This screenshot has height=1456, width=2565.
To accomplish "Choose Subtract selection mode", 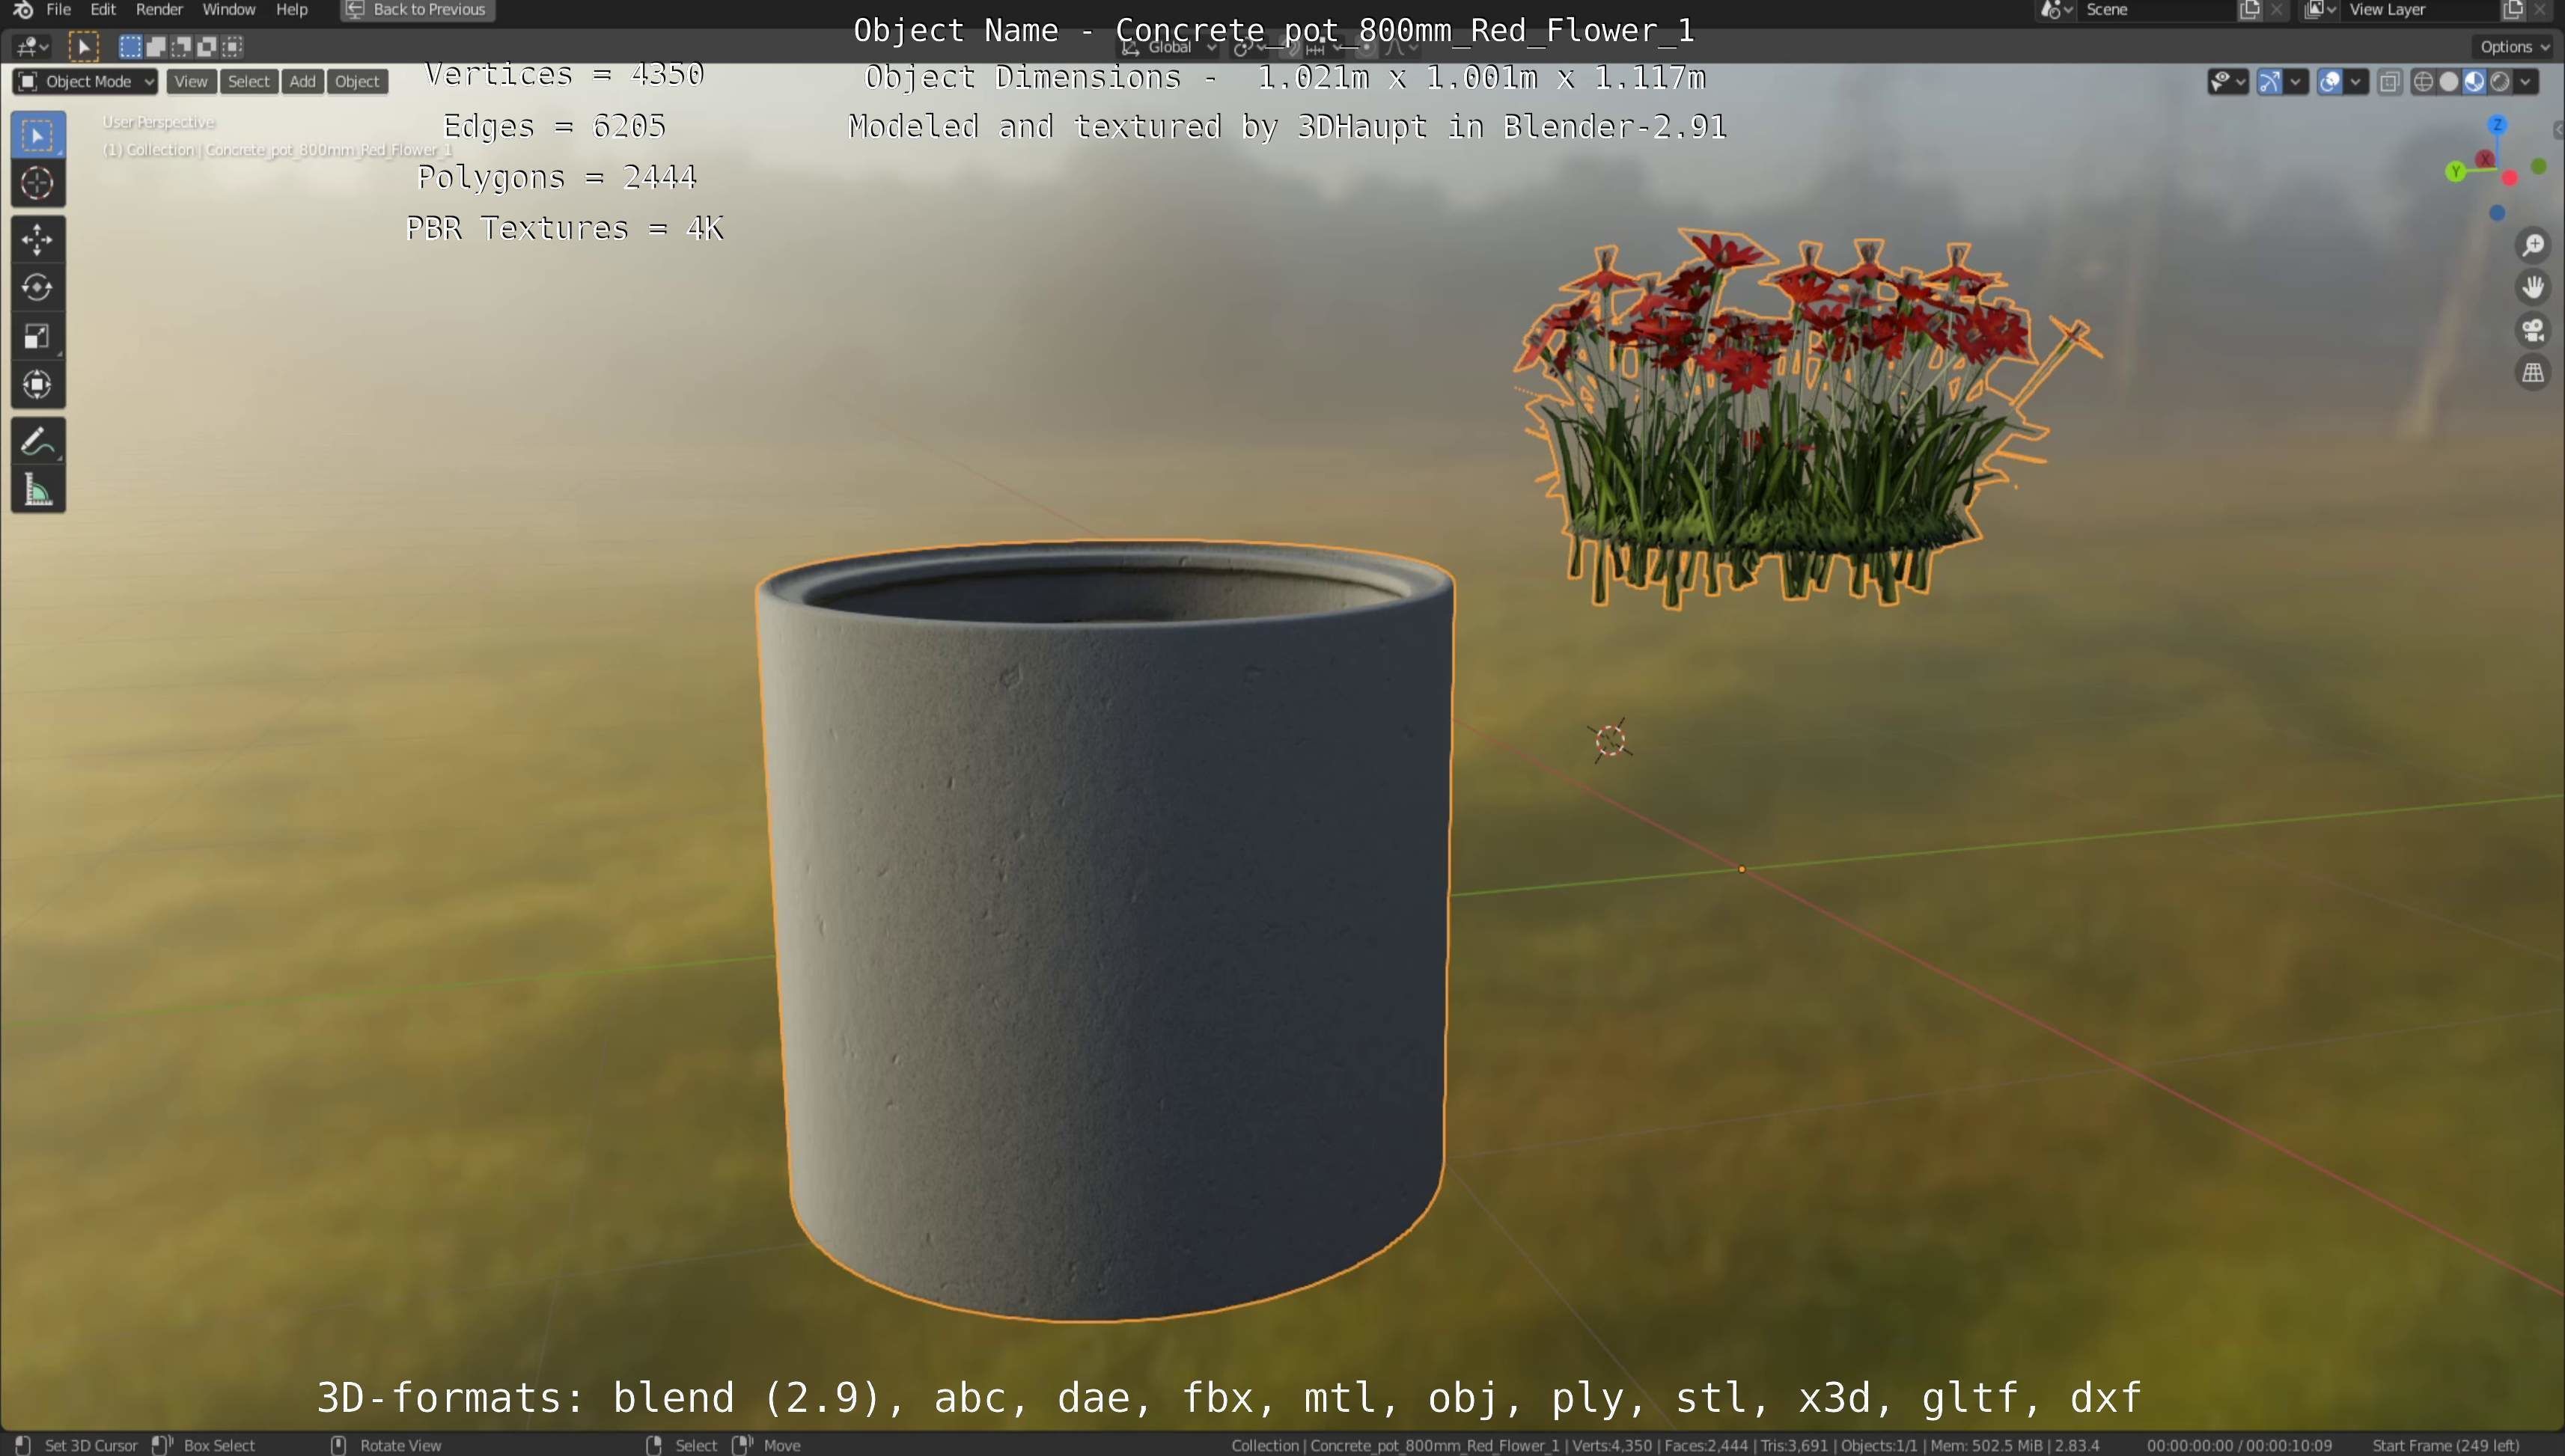I will pyautogui.click(x=181, y=46).
